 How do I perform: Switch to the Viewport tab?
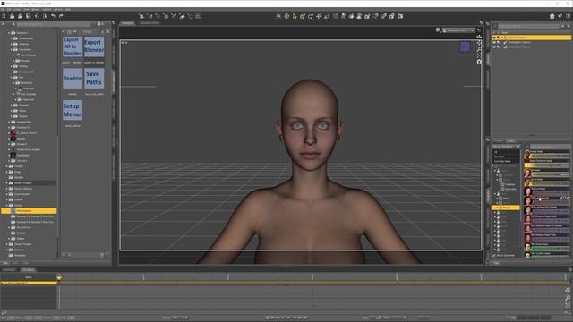[x=127, y=23]
